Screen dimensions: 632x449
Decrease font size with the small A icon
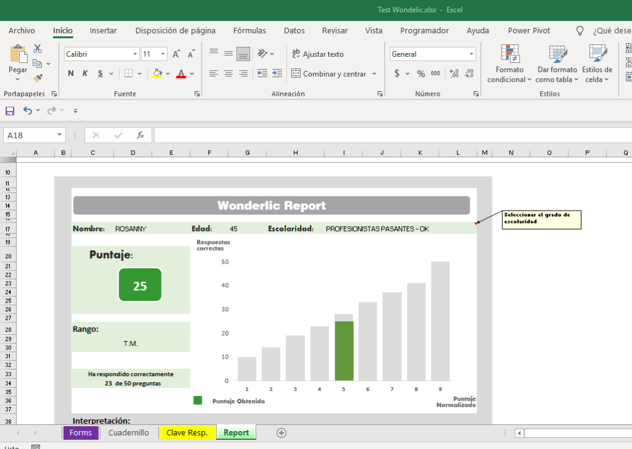pos(191,54)
